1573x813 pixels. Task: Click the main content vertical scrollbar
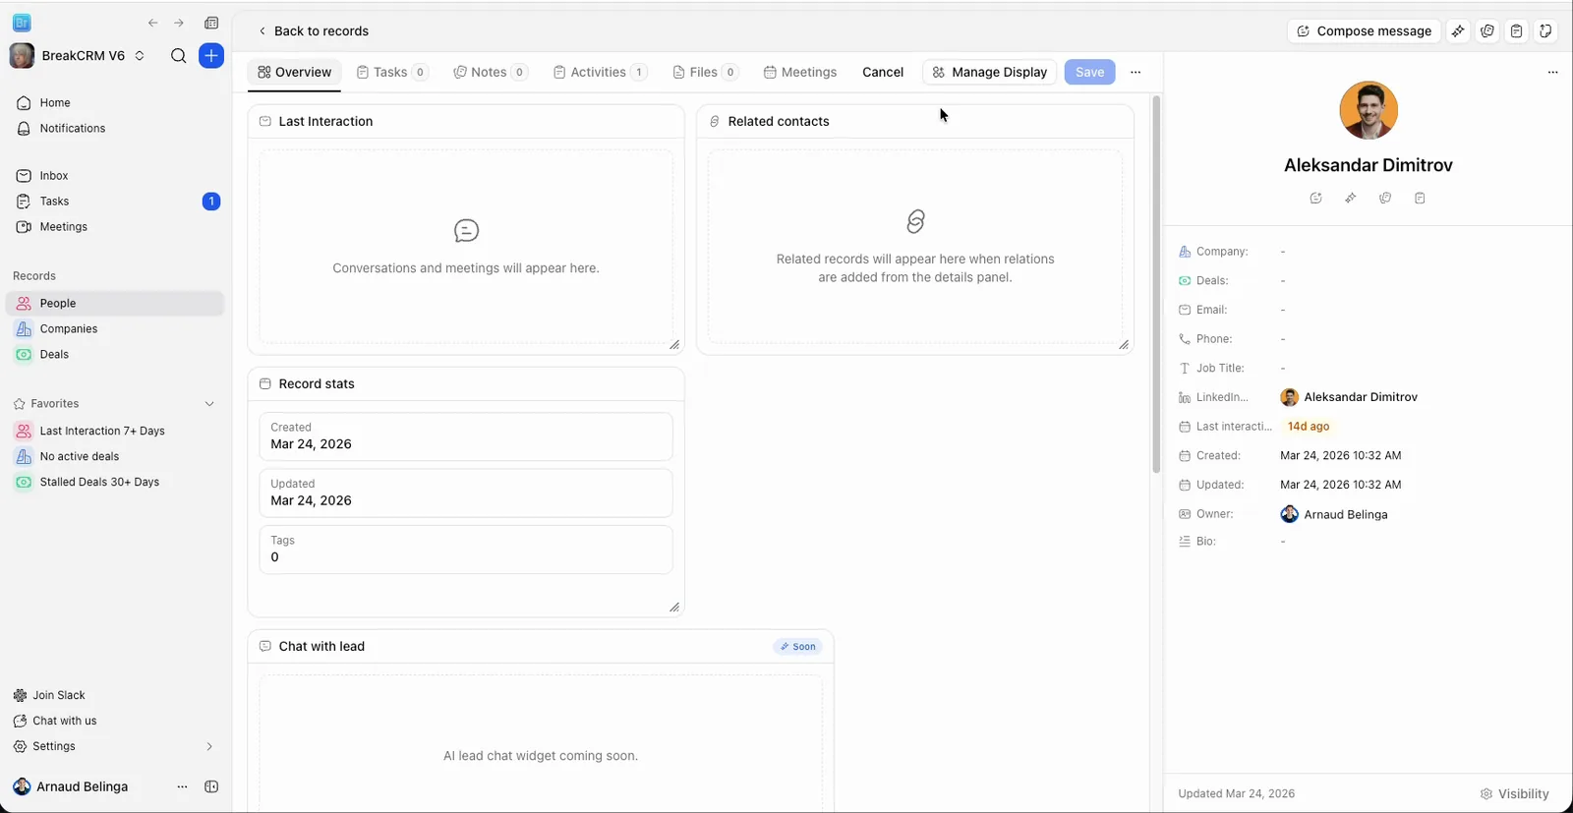click(1156, 285)
